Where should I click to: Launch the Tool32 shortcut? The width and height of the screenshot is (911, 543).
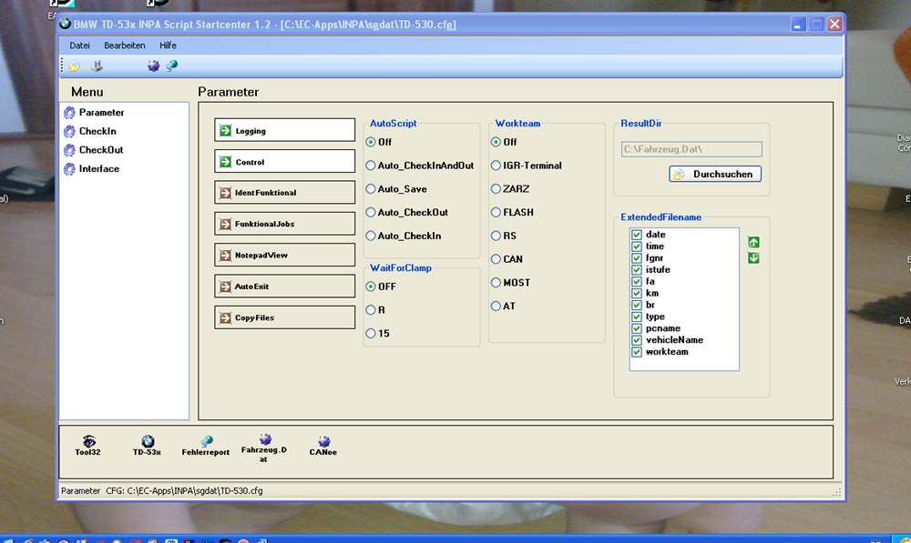click(x=88, y=445)
